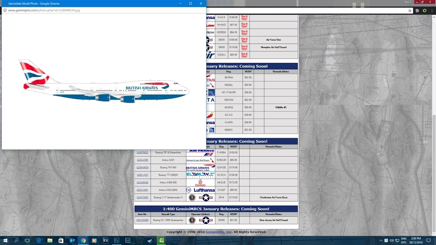Image resolution: width=436 pixels, height=245 pixels.
Task: Open taskbar search magnifier
Action: [x=16, y=240]
